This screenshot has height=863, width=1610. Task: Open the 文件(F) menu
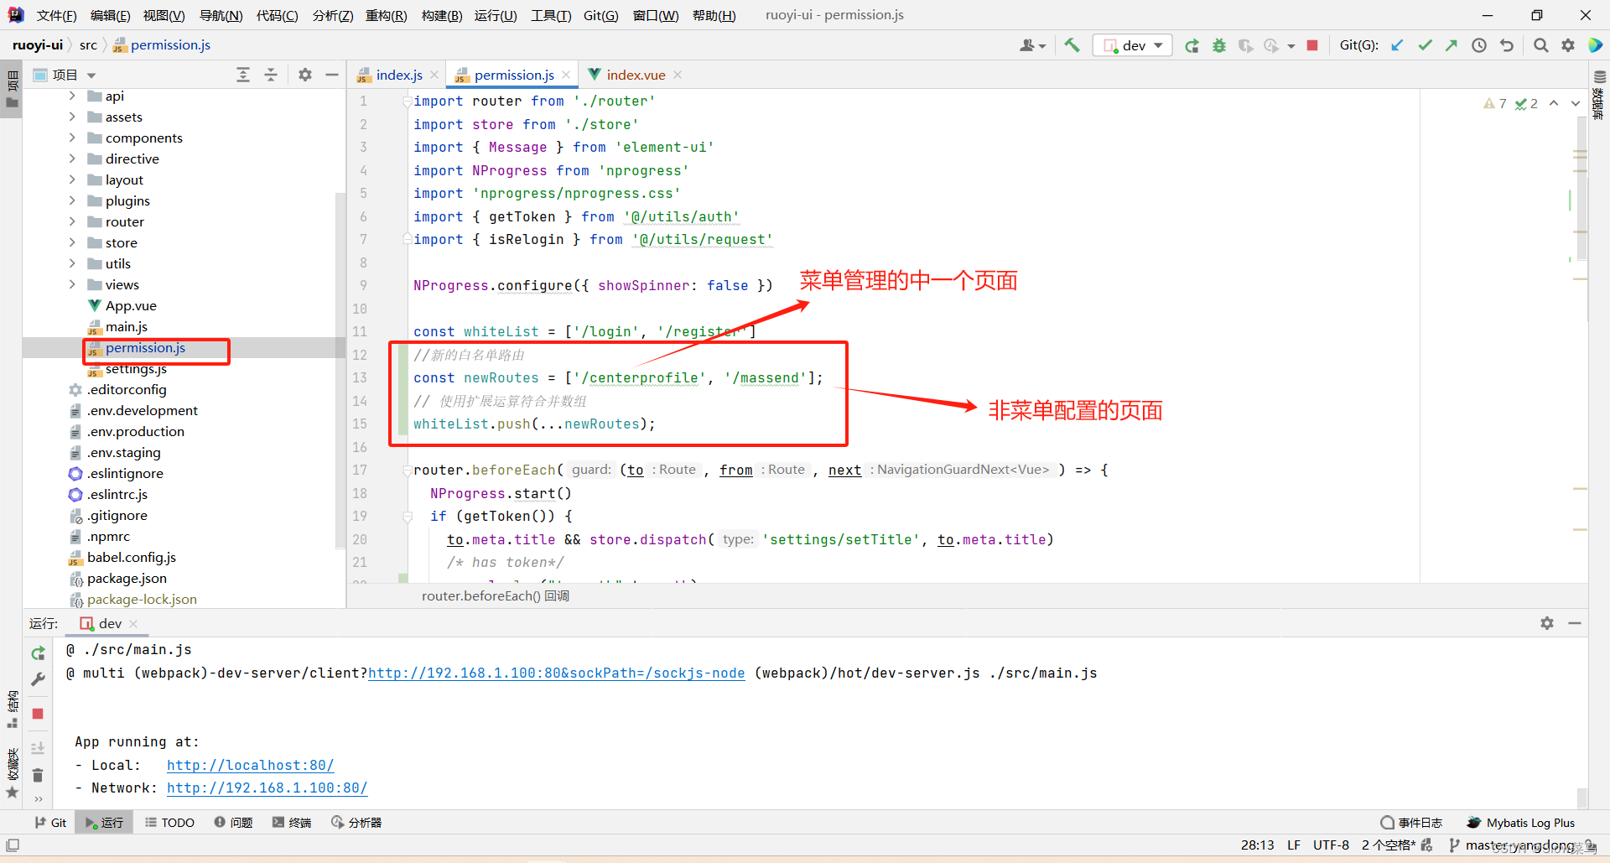[x=57, y=15]
